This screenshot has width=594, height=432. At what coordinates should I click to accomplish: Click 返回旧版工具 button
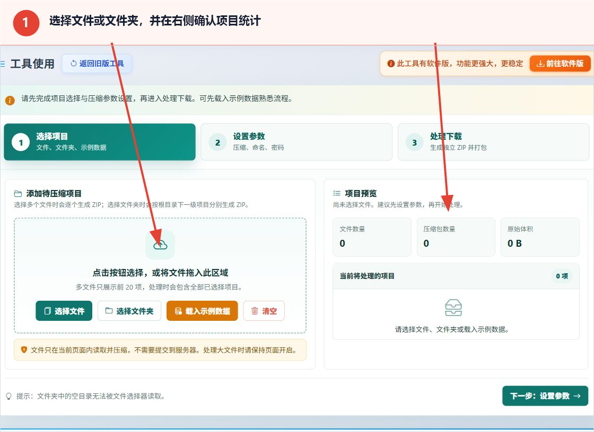pos(97,64)
